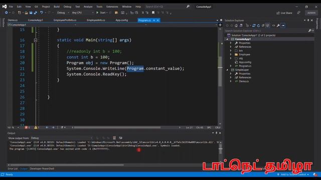The image size is (321, 180).
Task: Click the Start debugging button
Action: tap(102, 12)
